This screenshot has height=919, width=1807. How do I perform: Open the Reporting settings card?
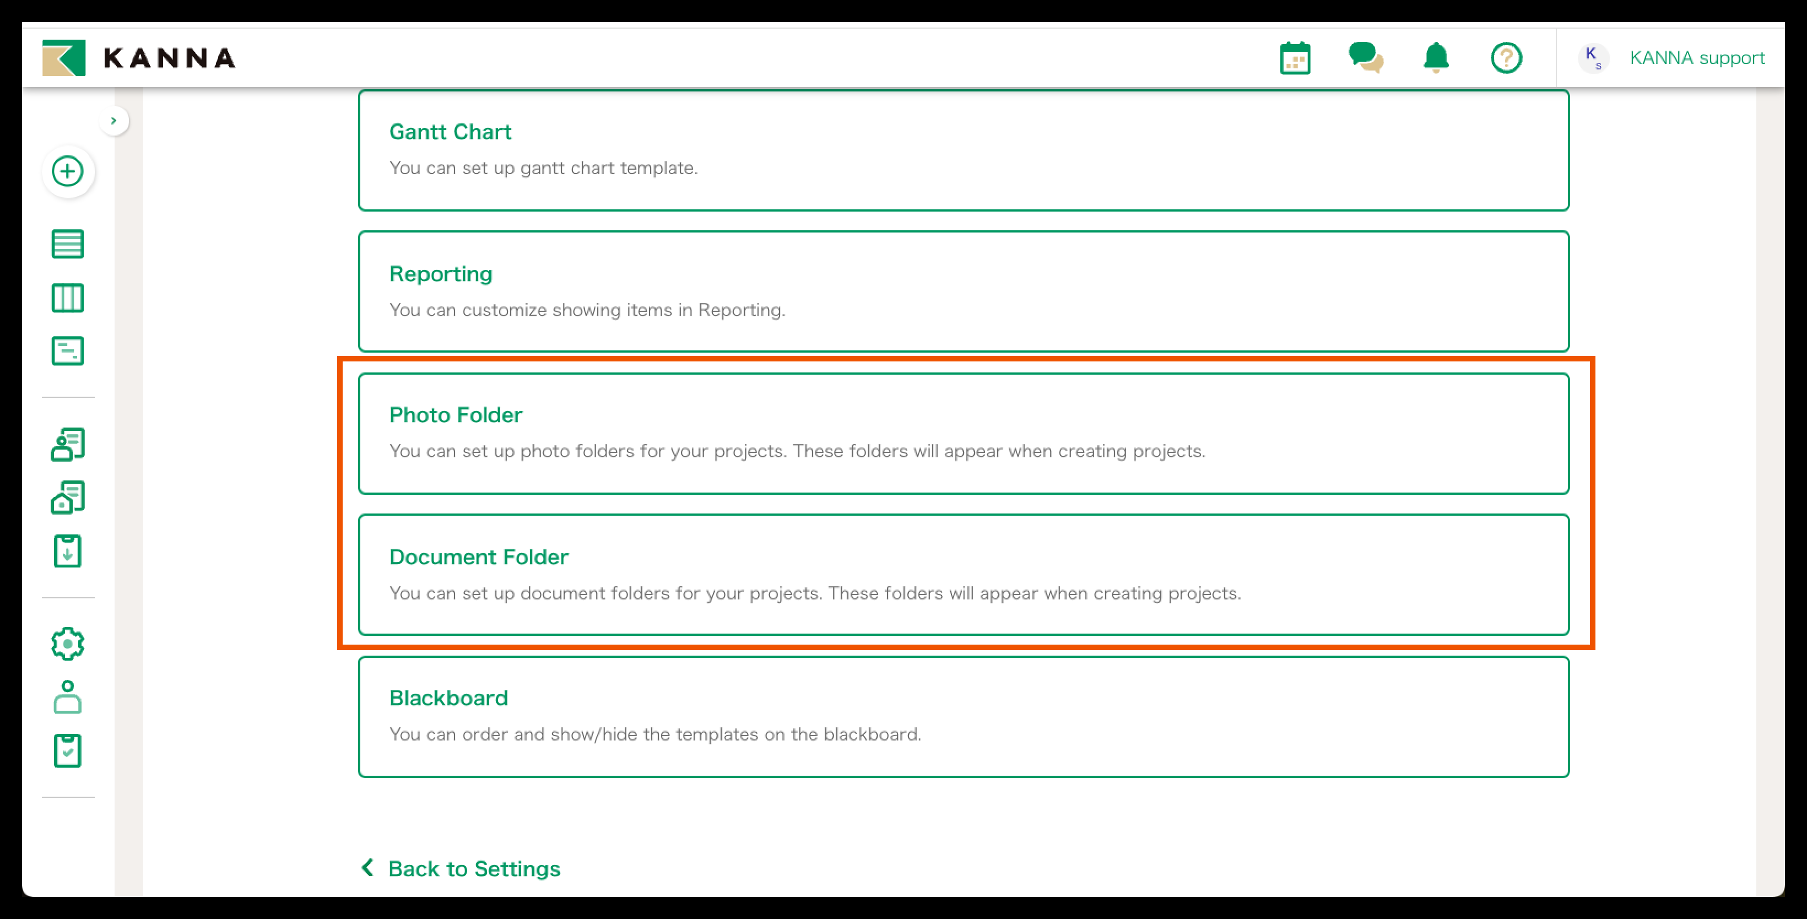click(x=963, y=291)
